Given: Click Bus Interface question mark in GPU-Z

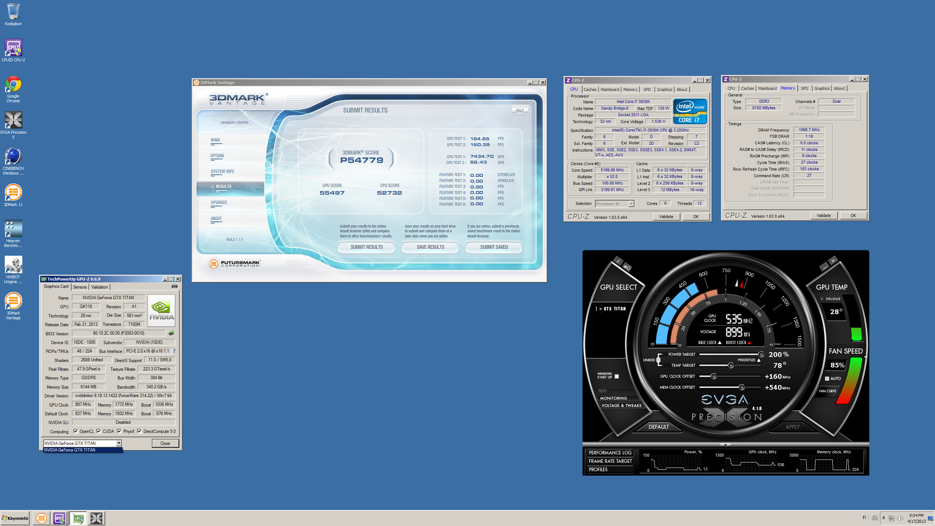Looking at the screenshot, I should (174, 351).
